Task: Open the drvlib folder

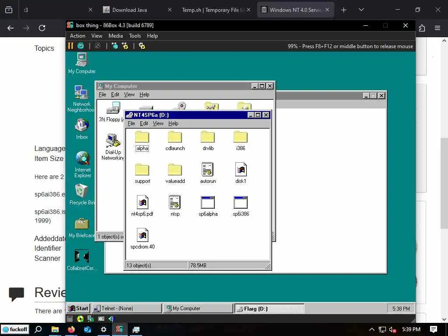Action: coord(208,141)
